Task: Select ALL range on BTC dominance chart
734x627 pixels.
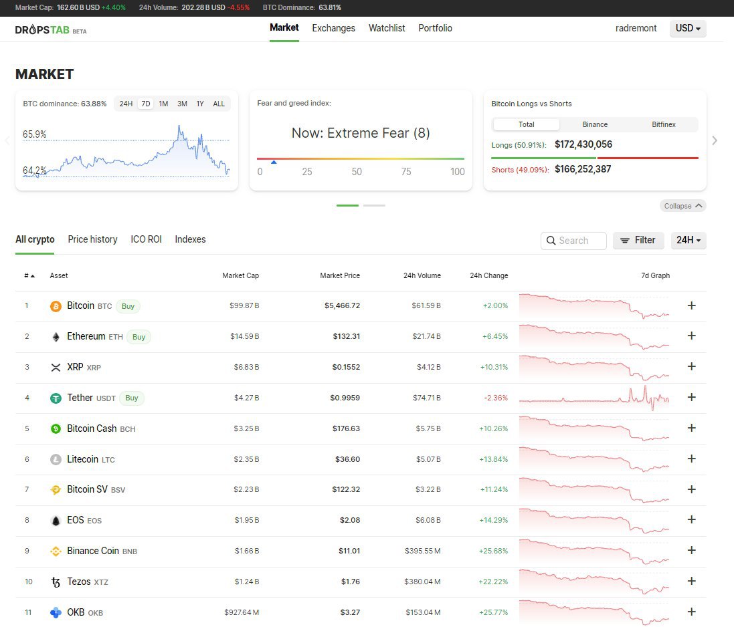Action: coord(219,104)
